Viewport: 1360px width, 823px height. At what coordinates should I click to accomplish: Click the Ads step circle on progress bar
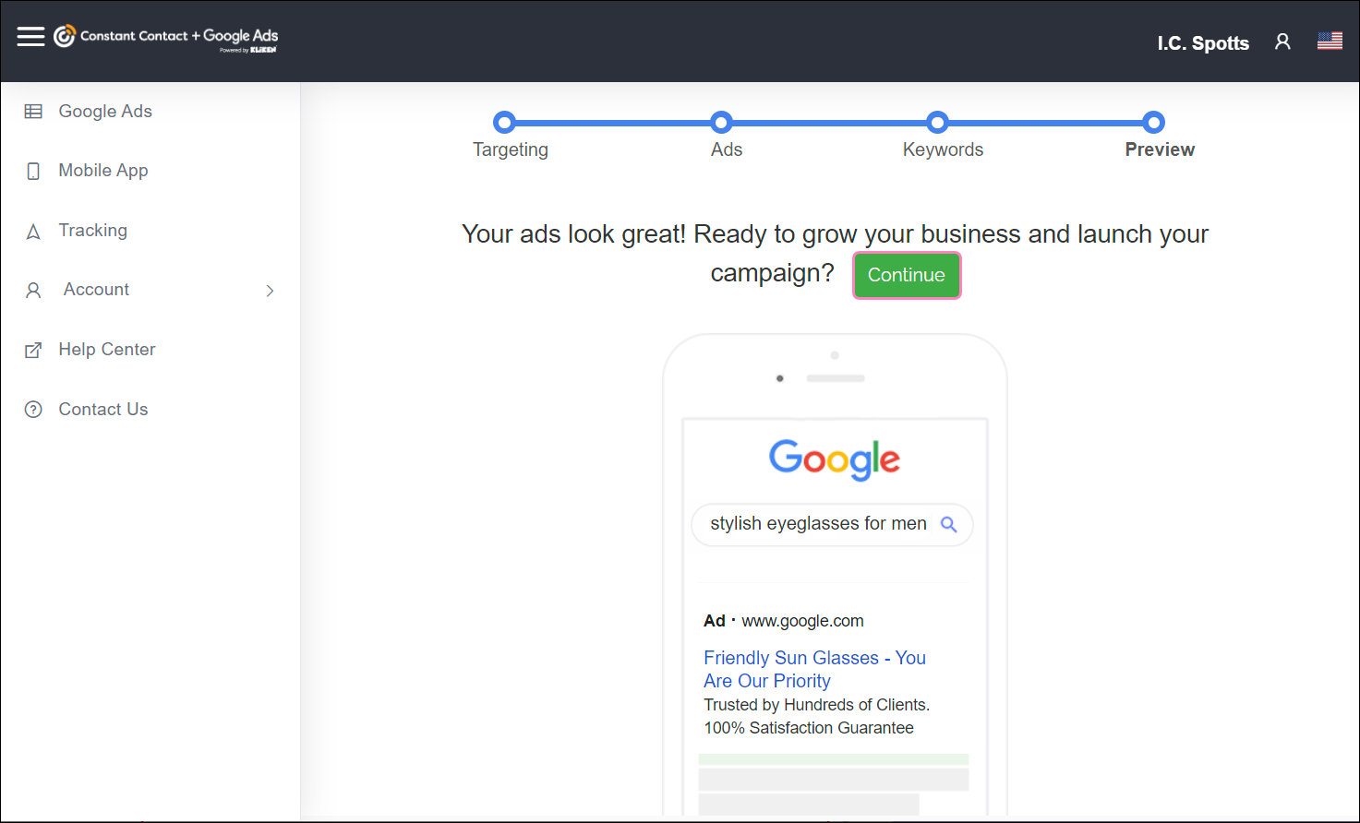[x=721, y=122]
